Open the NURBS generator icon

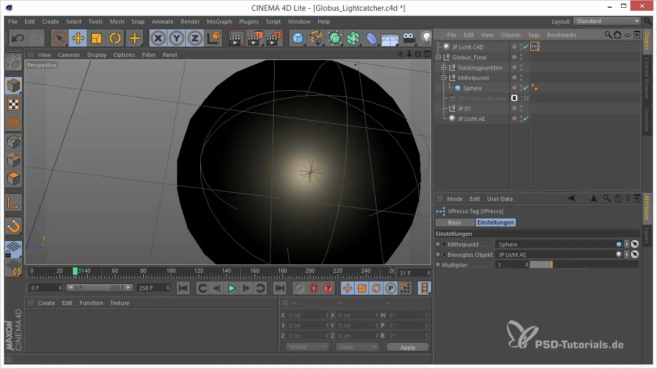[335, 38]
